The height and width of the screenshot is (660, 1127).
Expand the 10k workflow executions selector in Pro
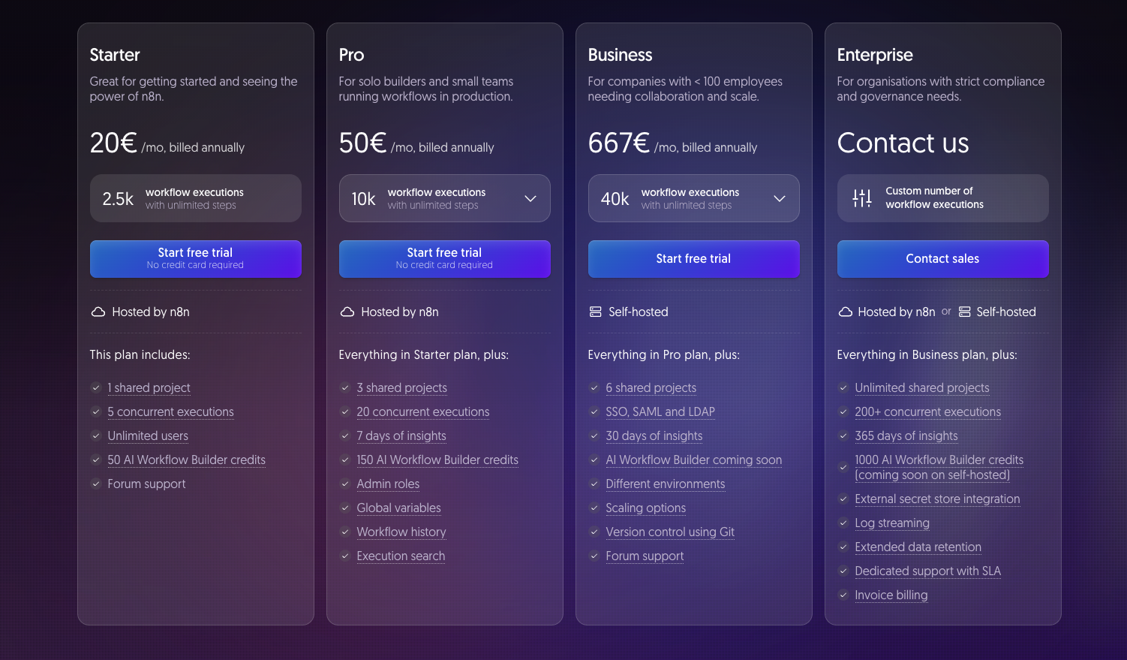530,197
